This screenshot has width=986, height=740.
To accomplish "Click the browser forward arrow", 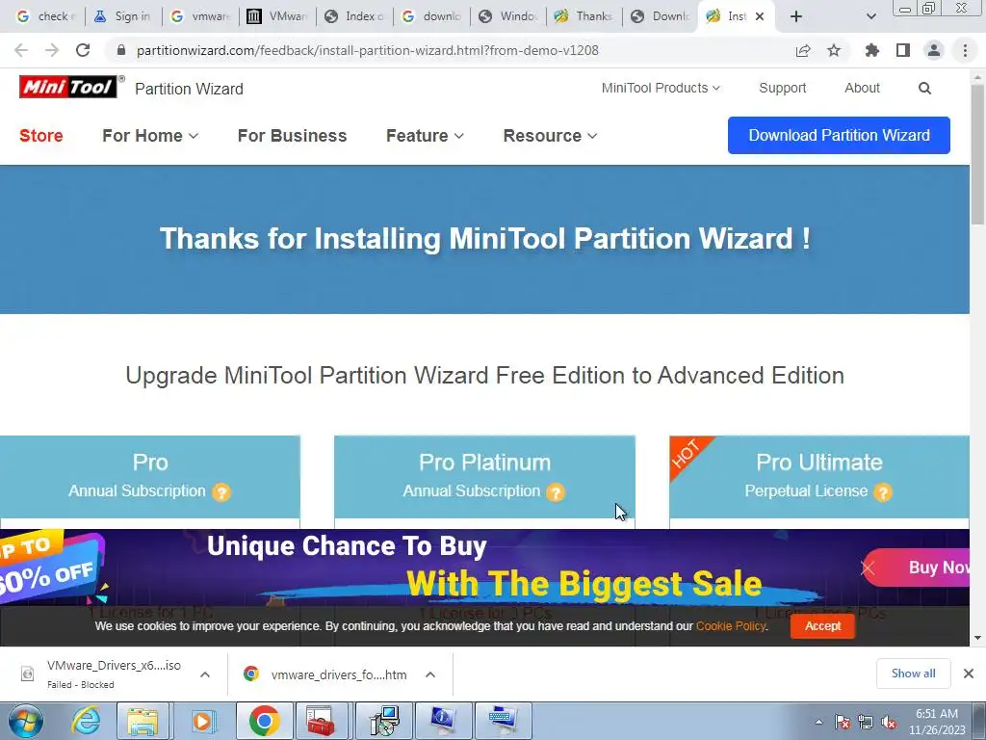I will click(x=52, y=50).
